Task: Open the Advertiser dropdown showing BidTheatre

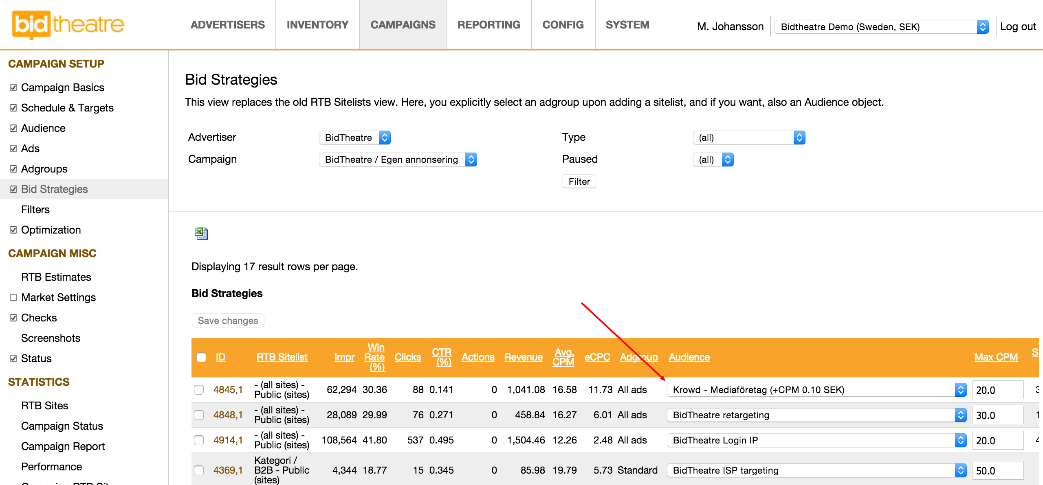Action: (354, 138)
